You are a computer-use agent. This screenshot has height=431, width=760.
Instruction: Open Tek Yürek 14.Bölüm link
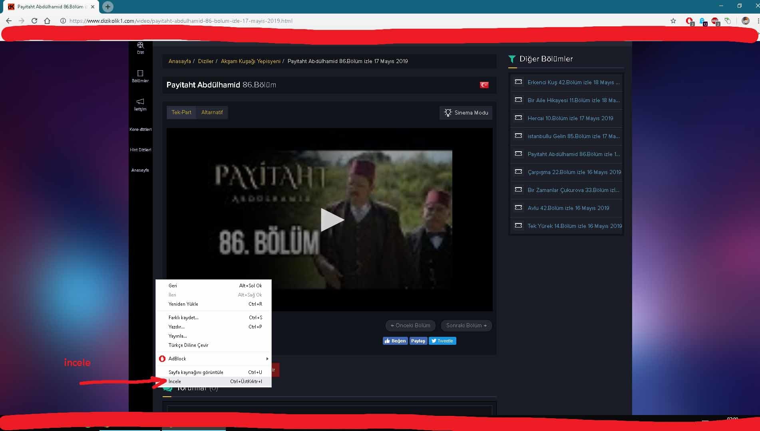click(575, 226)
